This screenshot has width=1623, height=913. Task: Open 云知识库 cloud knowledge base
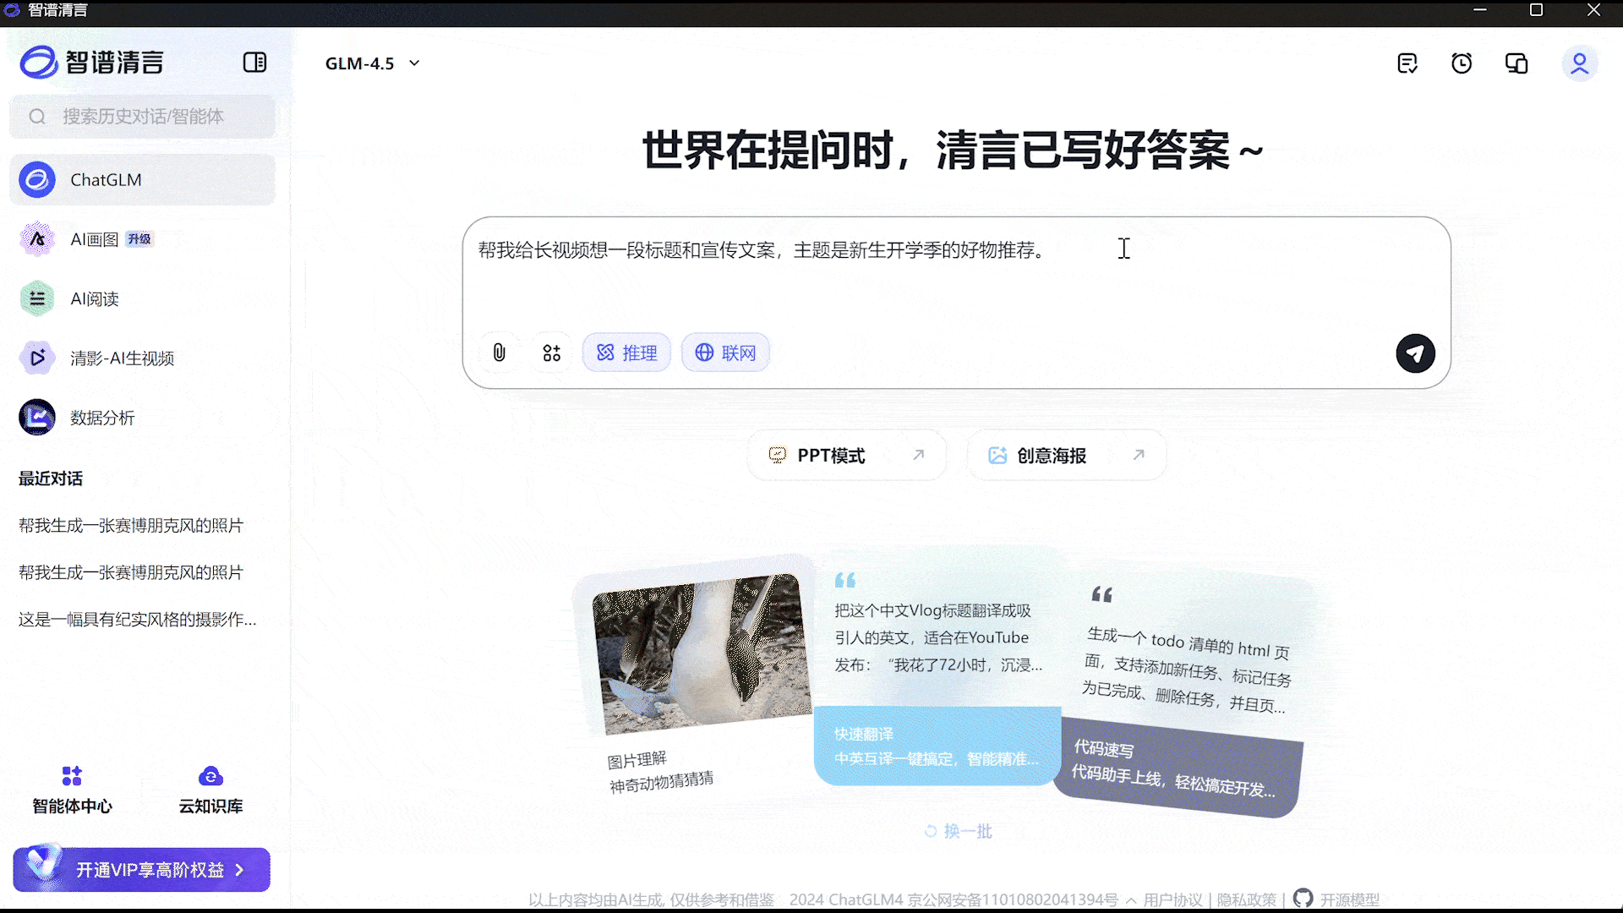pos(210,789)
